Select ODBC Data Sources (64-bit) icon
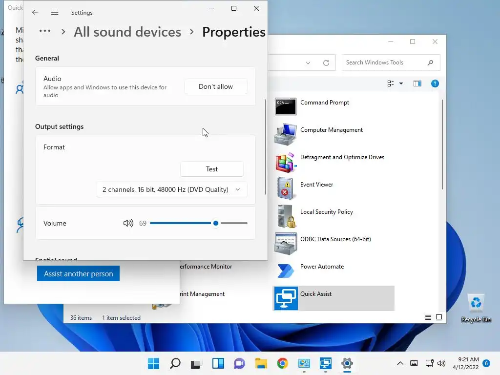The width and height of the screenshot is (500, 375). (x=286, y=244)
